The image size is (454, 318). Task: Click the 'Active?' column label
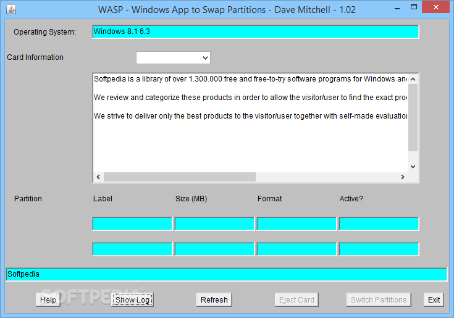(351, 199)
